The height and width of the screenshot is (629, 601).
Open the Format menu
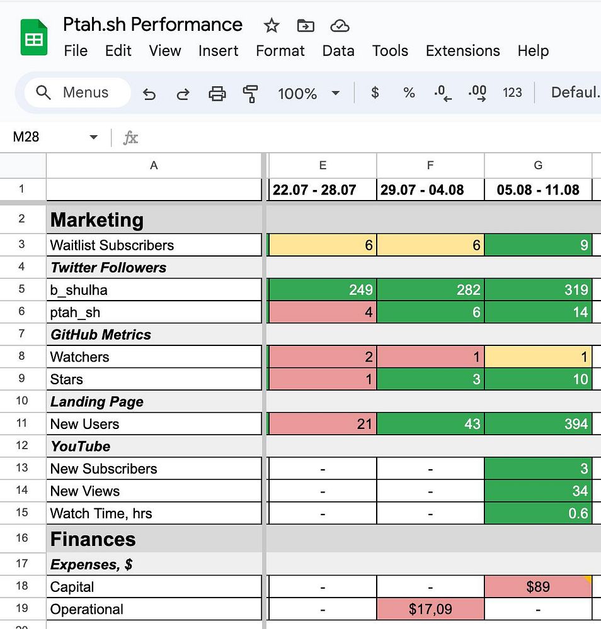point(280,51)
